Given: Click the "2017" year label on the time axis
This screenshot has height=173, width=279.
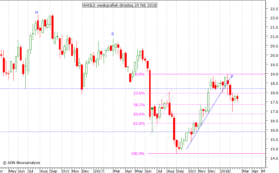Looking at the screenshot, I should (x=99, y=171).
